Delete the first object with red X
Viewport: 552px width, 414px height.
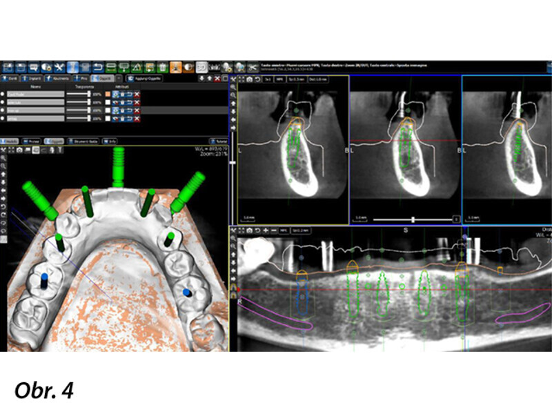click(137, 93)
